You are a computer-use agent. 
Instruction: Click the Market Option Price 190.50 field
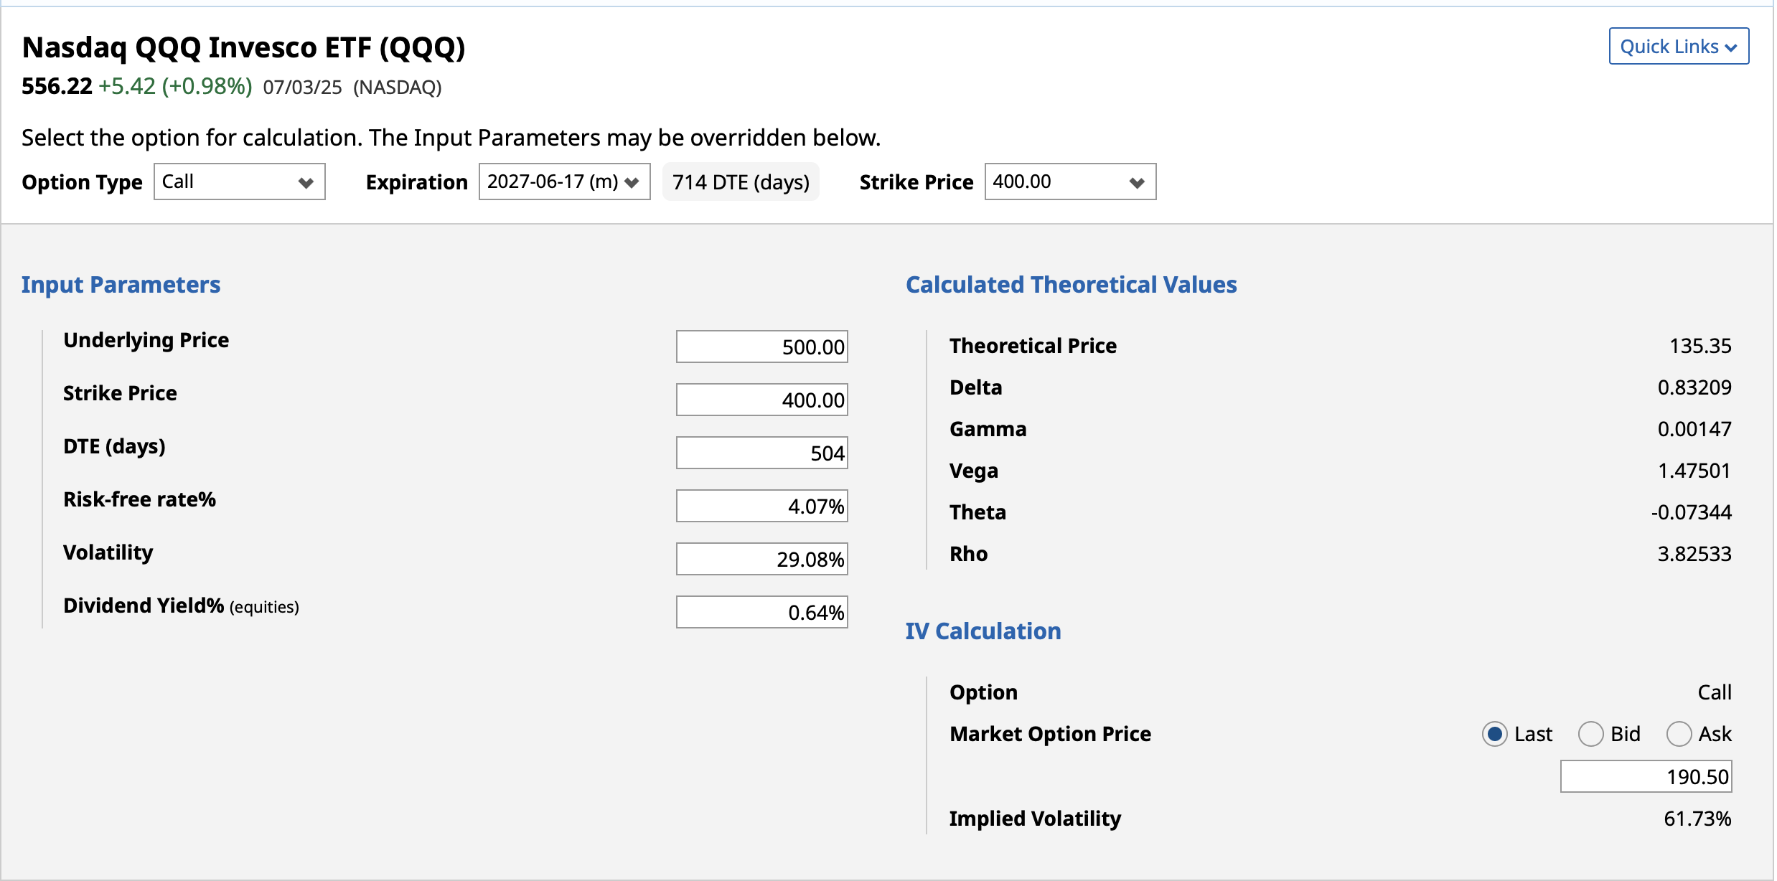[1645, 777]
